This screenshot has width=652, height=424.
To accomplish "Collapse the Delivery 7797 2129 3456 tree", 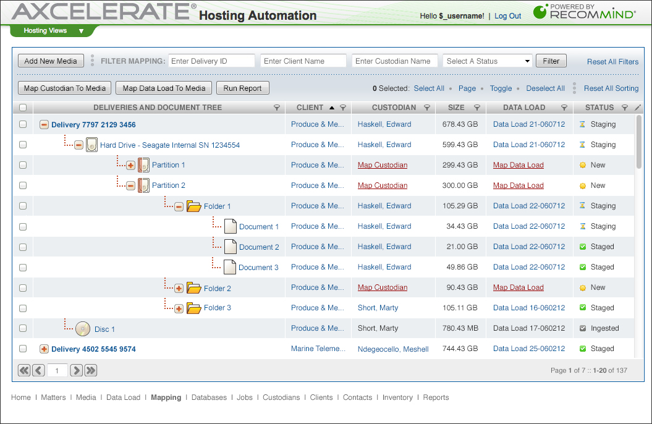I will tap(44, 125).
